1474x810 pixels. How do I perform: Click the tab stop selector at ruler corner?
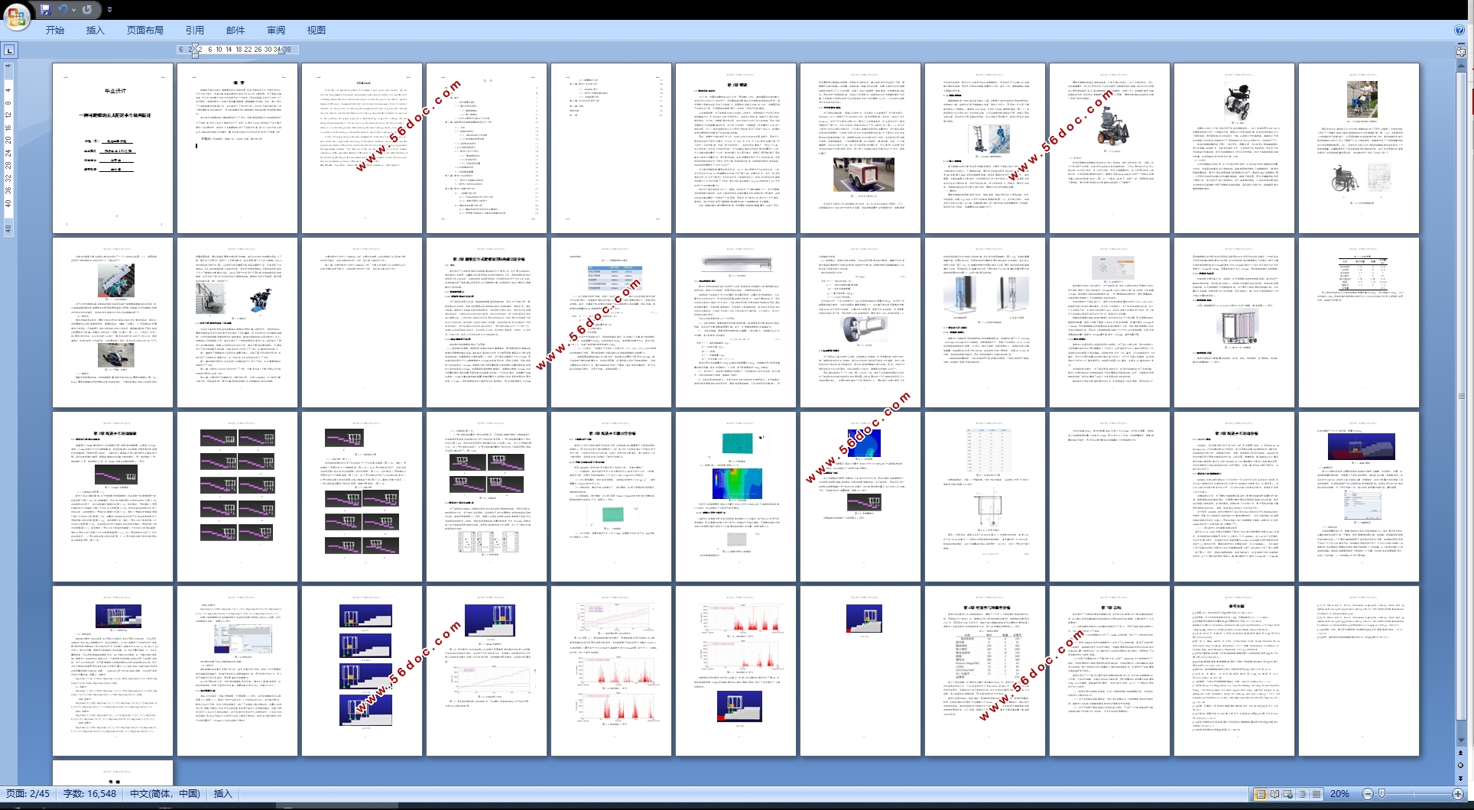point(9,50)
